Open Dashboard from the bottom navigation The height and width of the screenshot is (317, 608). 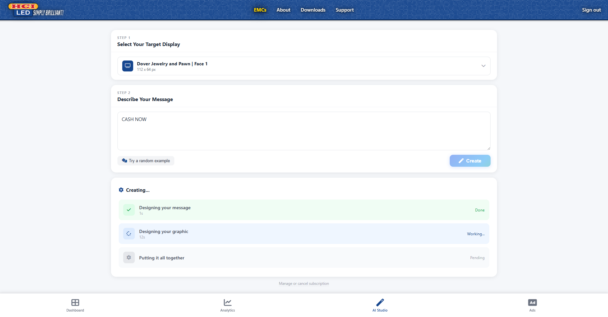[x=75, y=305]
